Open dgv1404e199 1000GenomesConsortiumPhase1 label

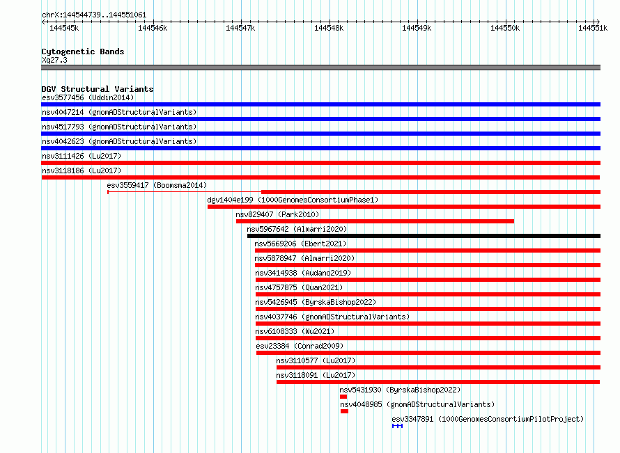point(293,200)
